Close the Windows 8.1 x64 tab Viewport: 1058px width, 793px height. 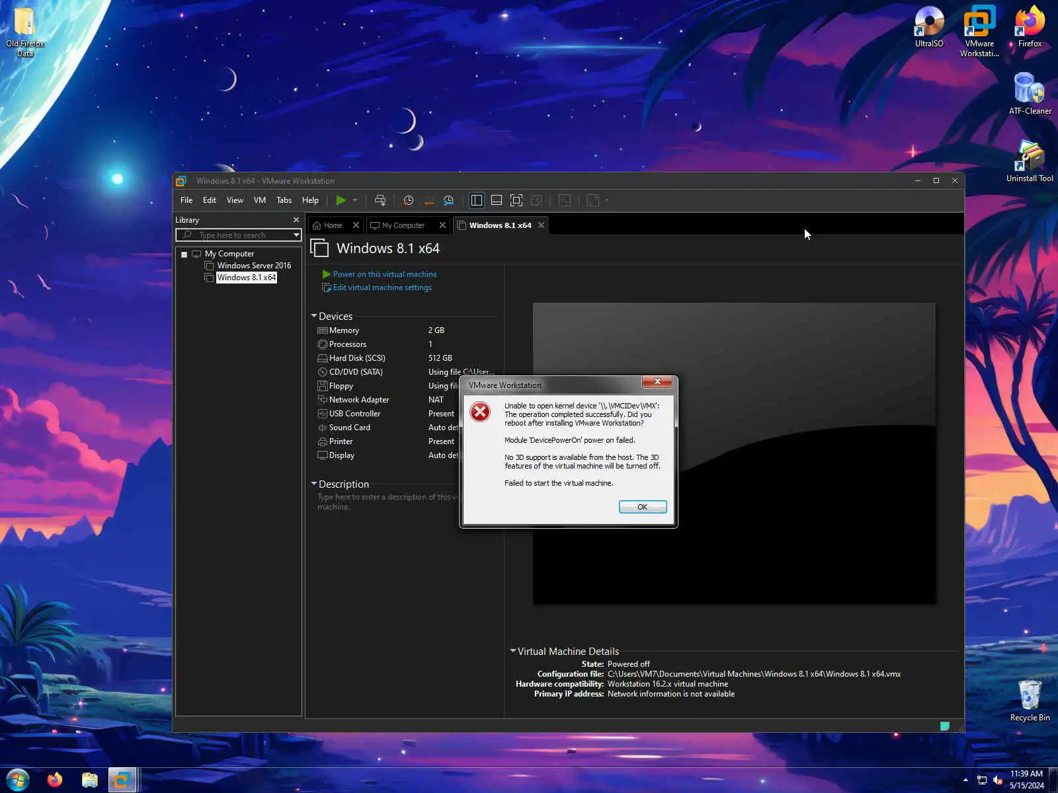(542, 225)
